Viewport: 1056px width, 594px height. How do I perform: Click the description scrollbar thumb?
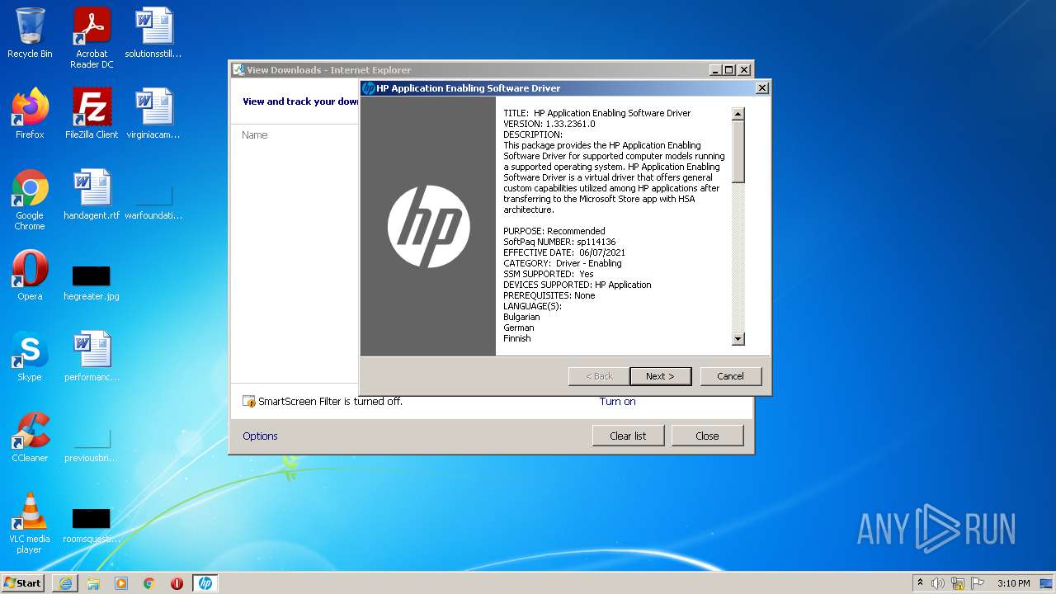coord(738,152)
